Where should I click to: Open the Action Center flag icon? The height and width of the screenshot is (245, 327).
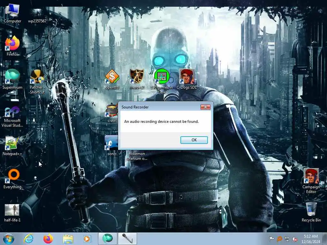(x=271, y=239)
